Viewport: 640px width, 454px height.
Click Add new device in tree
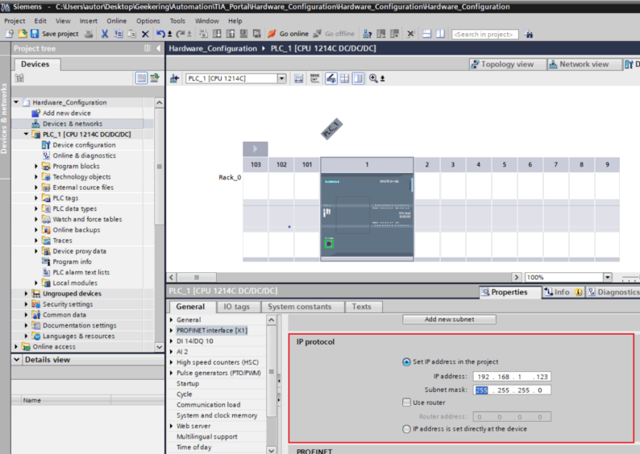tap(67, 113)
